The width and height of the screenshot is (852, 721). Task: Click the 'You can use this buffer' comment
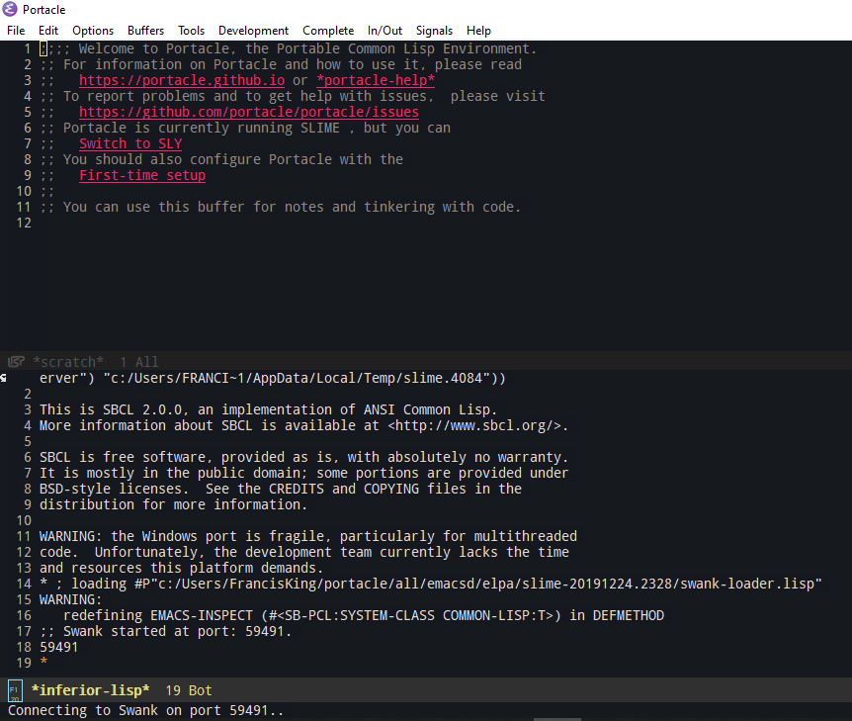click(x=280, y=207)
